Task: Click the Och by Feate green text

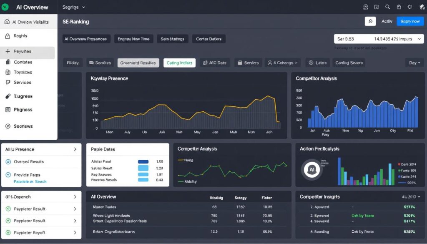Action: (362, 216)
